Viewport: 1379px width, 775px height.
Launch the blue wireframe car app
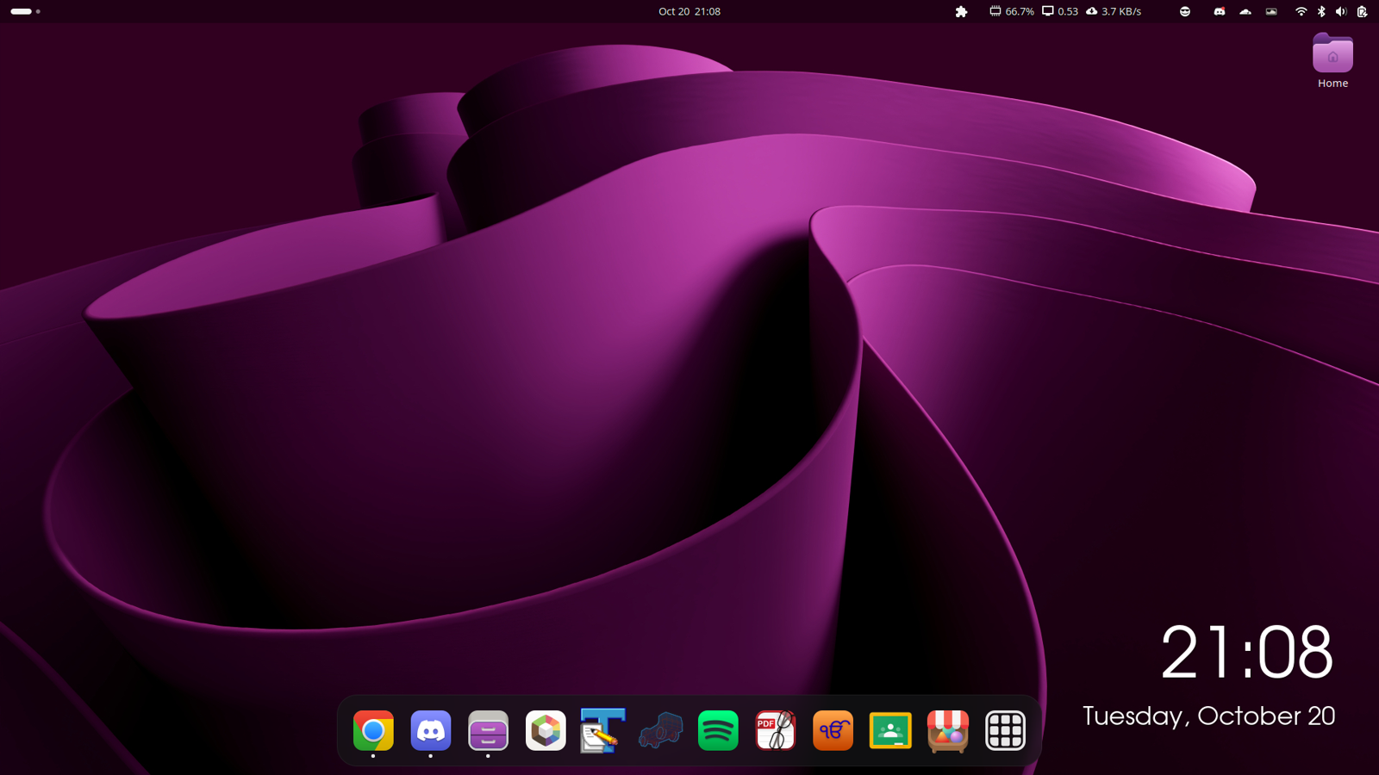[660, 730]
